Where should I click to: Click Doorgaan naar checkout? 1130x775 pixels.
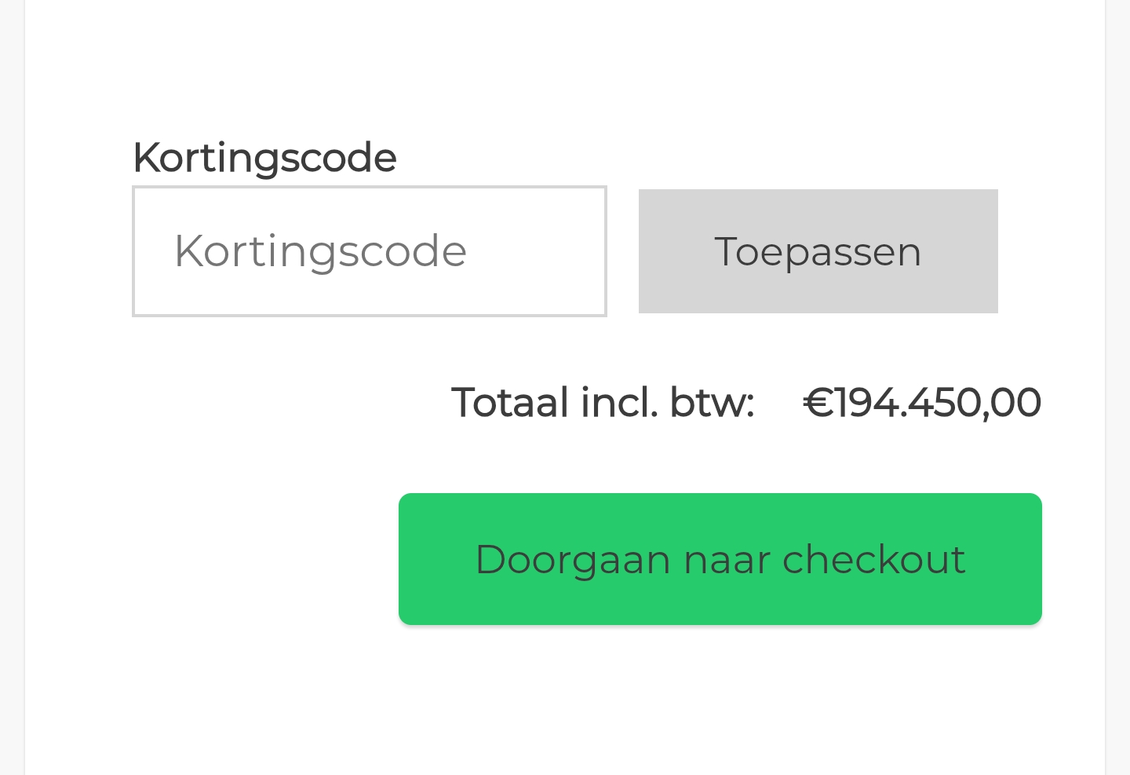click(720, 559)
